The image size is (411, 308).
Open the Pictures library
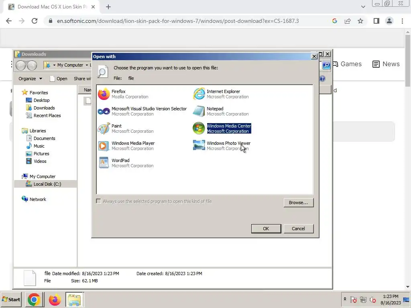[x=41, y=154]
